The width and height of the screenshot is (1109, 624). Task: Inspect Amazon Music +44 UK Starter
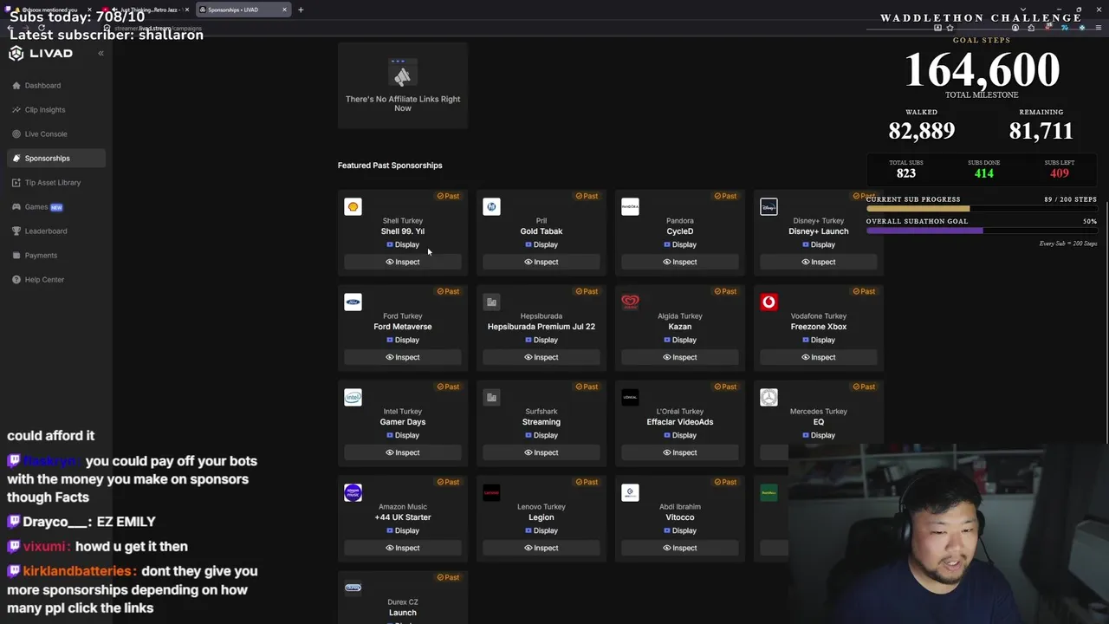(x=403, y=548)
